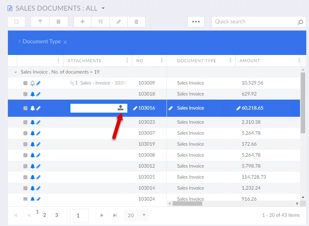Click the filter icon in the toolbar

pos(40,22)
